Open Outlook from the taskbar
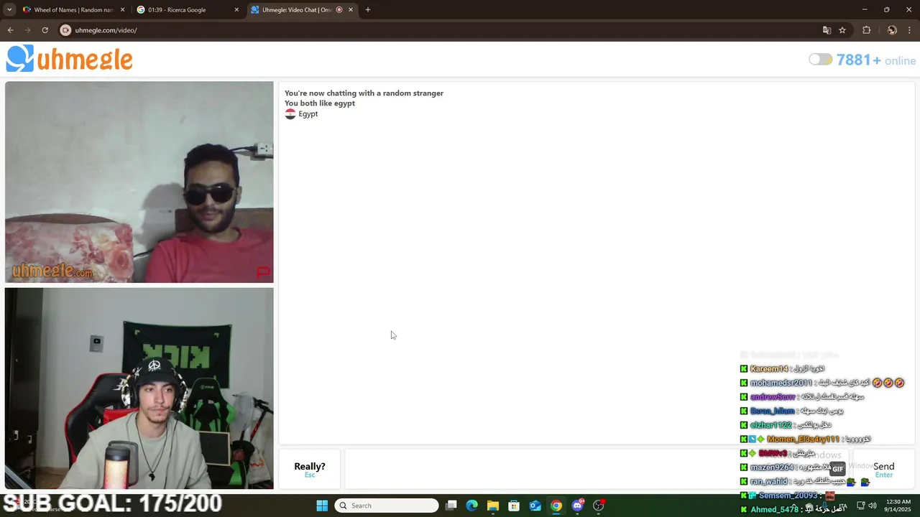The width and height of the screenshot is (920, 517). coord(535,506)
